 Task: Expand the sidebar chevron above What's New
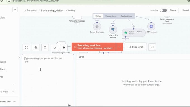click(x=13, y=84)
